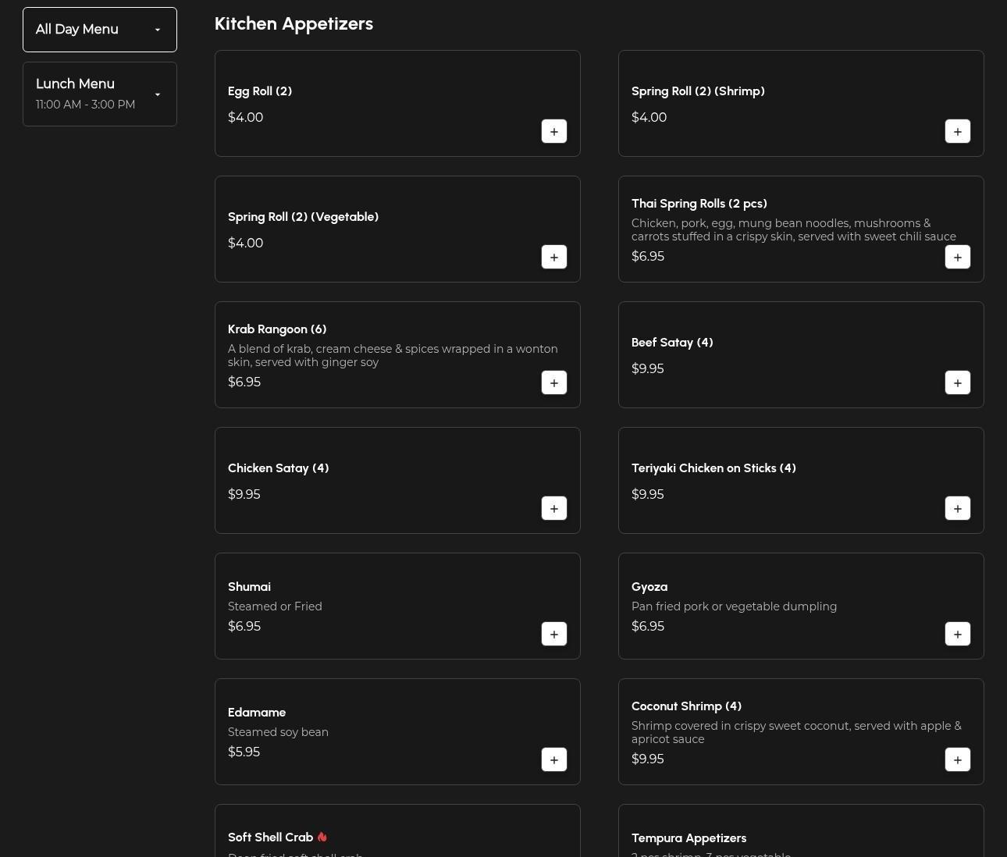This screenshot has width=1007, height=857.
Task: Expand the Lunch Menu dropdown arrow
Action: [x=157, y=94]
